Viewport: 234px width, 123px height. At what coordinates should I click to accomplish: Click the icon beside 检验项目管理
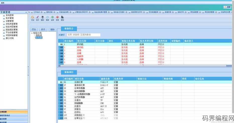tap(4, 27)
